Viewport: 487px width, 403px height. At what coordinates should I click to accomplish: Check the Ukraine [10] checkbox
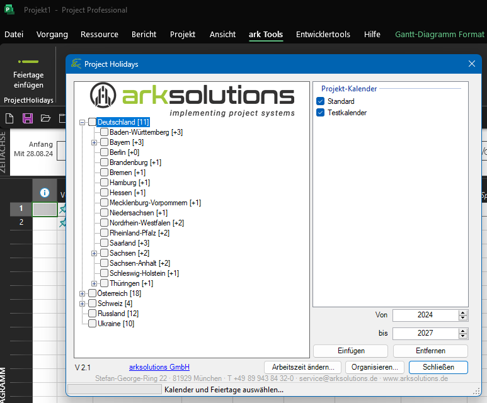(92, 324)
